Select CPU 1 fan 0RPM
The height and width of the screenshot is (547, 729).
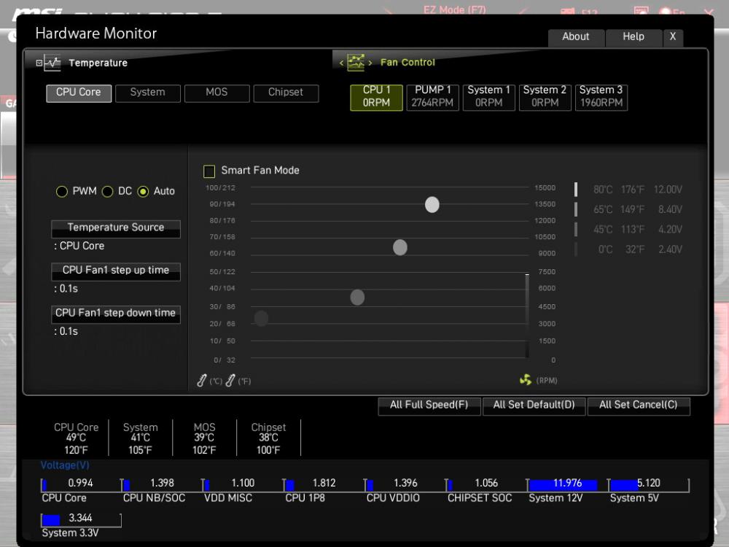[377, 97]
